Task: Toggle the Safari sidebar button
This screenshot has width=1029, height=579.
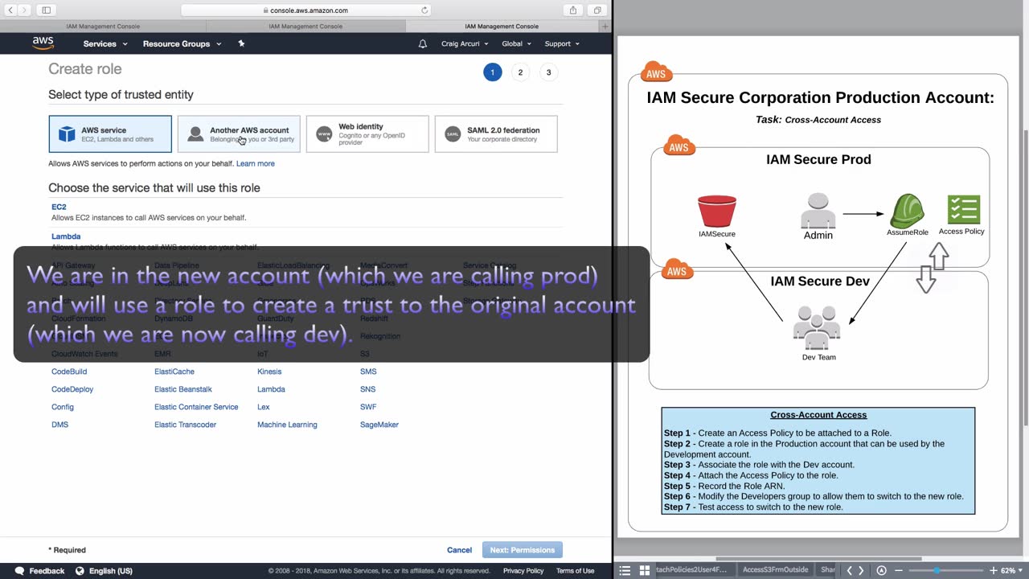Action: (x=46, y=10)
